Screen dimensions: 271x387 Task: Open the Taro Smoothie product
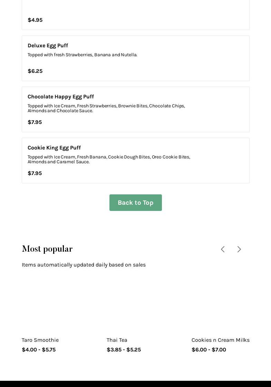40,340
